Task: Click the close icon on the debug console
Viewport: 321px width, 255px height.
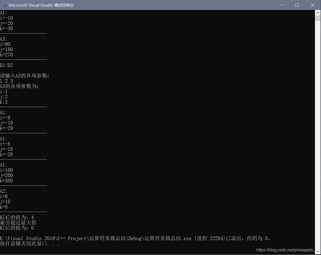Action: [x=312, y=5]
